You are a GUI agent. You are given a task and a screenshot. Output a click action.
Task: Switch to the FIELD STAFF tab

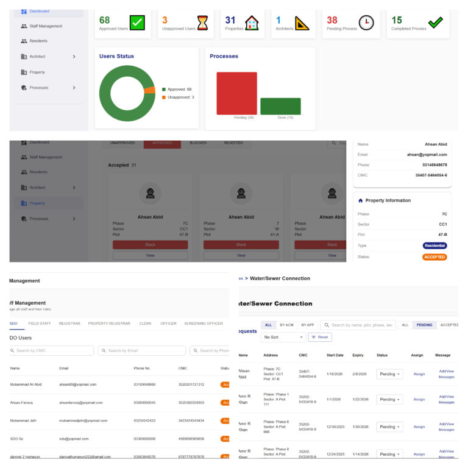tap(39, 323)
